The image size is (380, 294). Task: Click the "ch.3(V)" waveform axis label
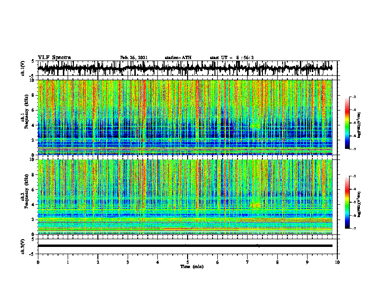(23, 246)
